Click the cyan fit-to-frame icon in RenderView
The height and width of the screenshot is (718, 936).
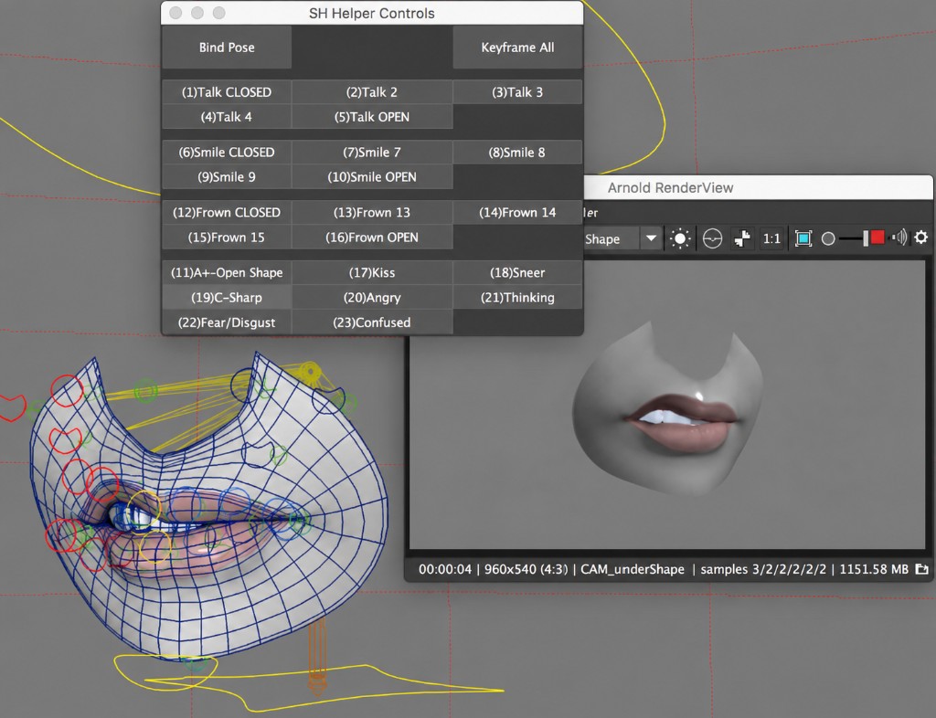(803, 238)
